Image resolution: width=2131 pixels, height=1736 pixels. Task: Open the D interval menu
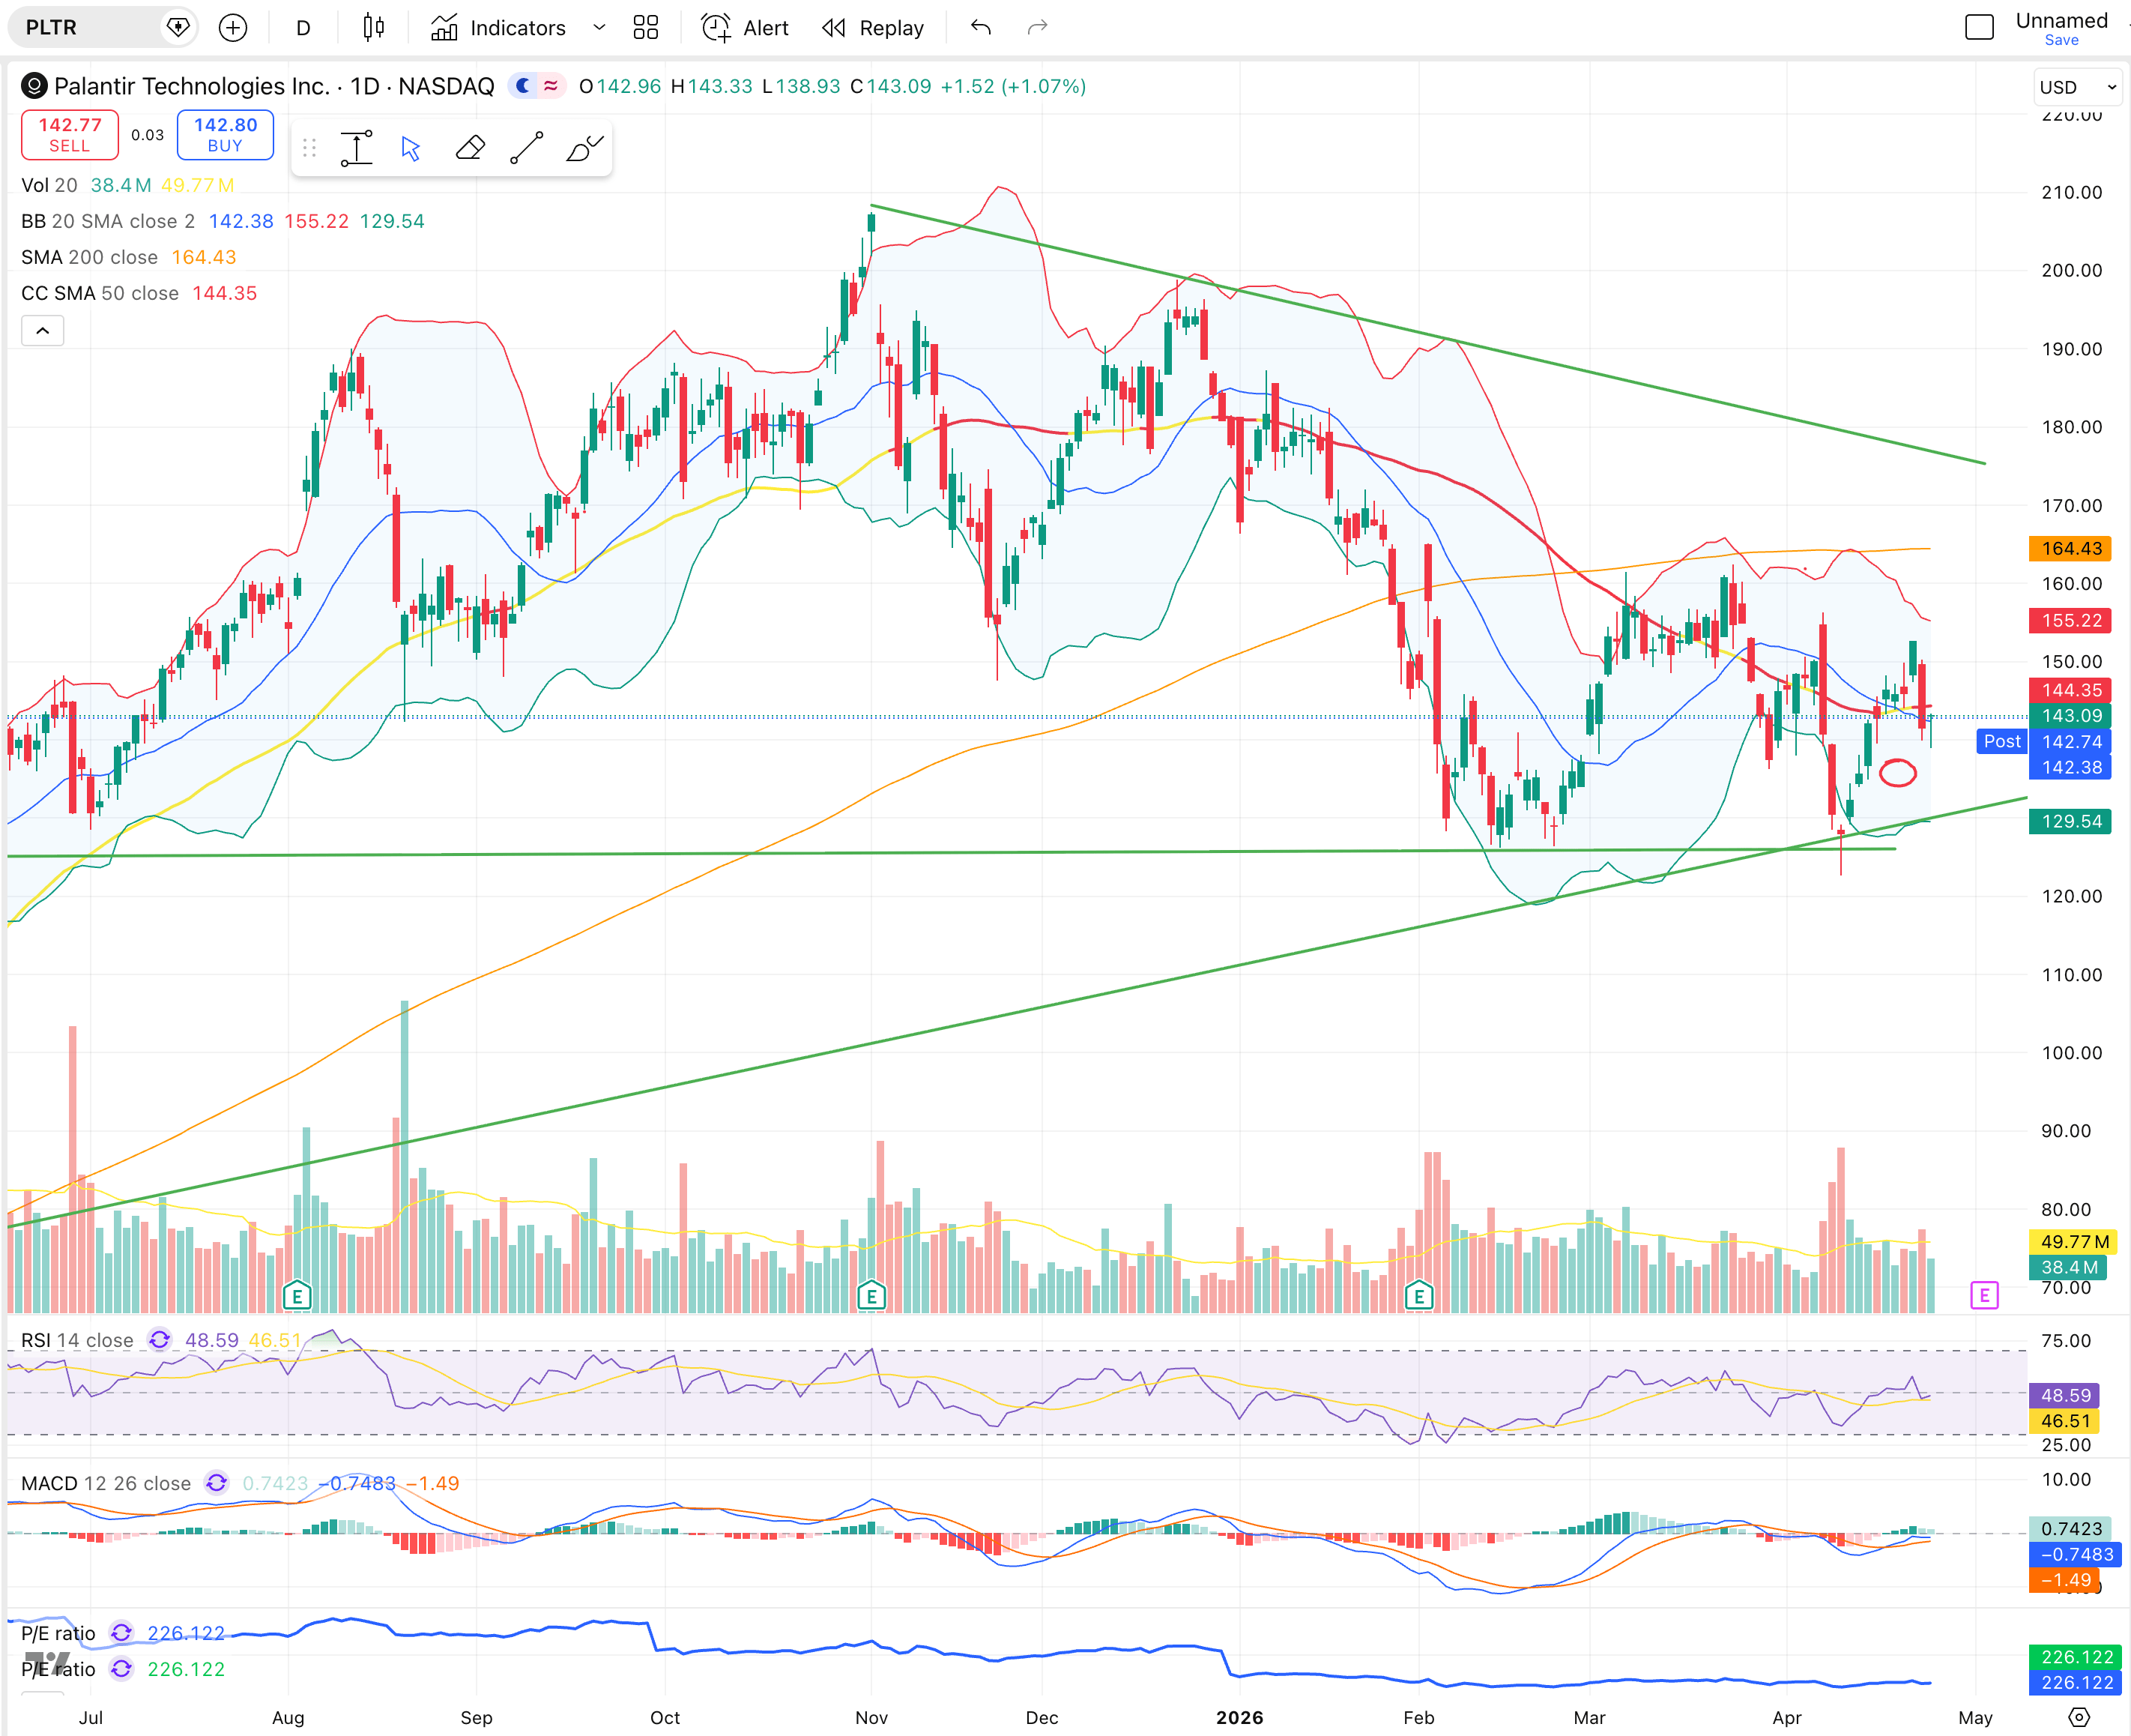(303, 28)
